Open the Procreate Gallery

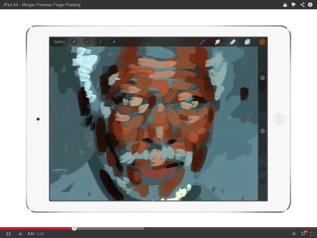[x=59, y=42]
